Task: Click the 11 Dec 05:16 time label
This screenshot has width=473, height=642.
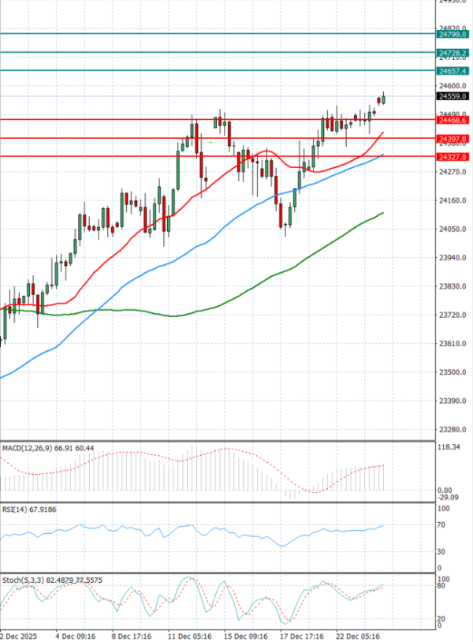Action: 186,634
